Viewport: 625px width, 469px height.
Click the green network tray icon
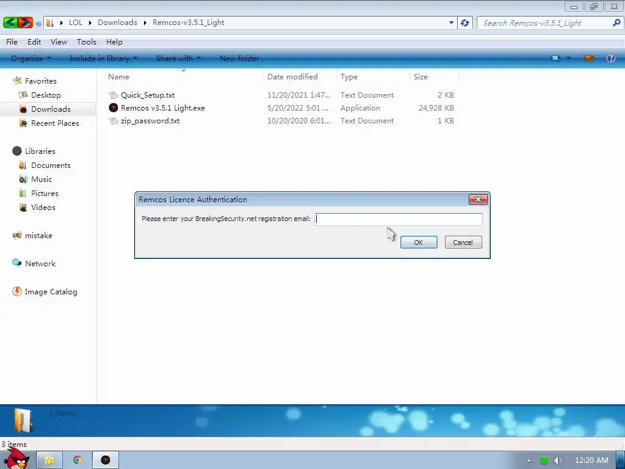coord(544,460)
